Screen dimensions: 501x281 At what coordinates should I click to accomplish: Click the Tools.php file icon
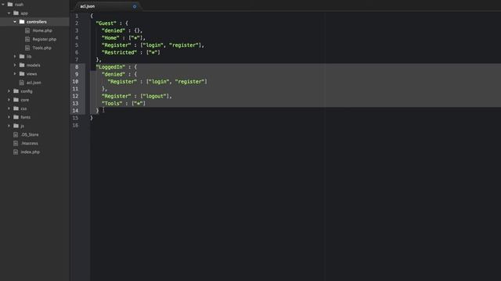(27, 48)
